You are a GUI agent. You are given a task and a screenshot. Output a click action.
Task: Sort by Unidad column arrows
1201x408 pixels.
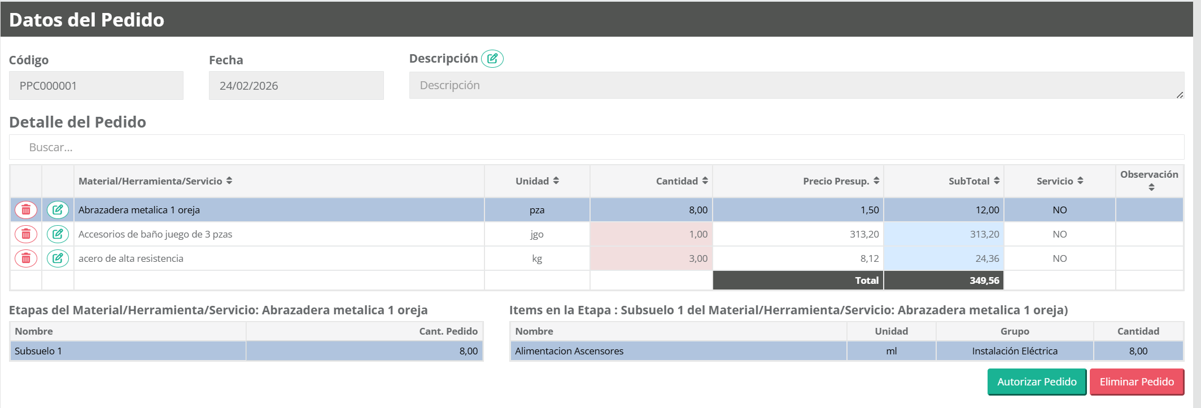(556, 181)
